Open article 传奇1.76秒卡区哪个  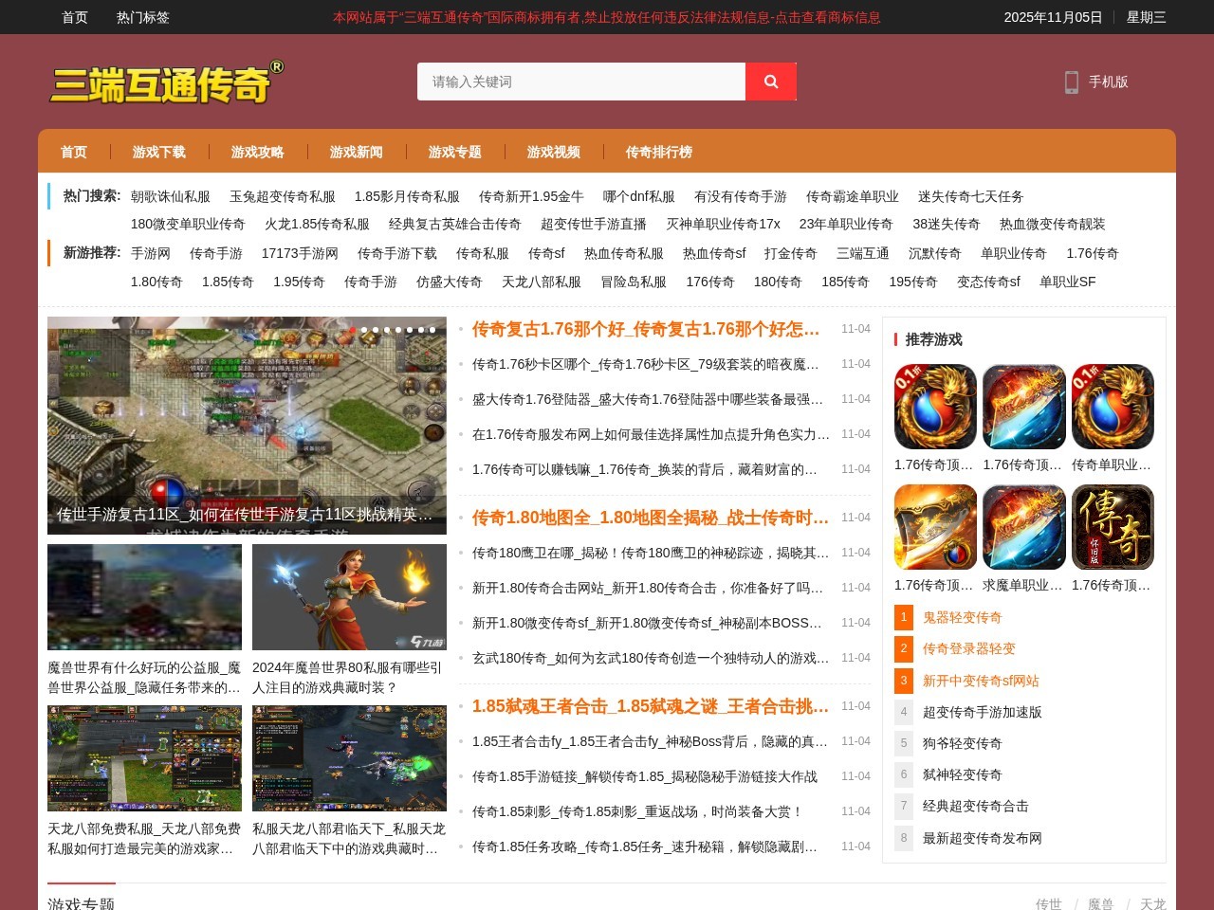click(x=645, y=364)
